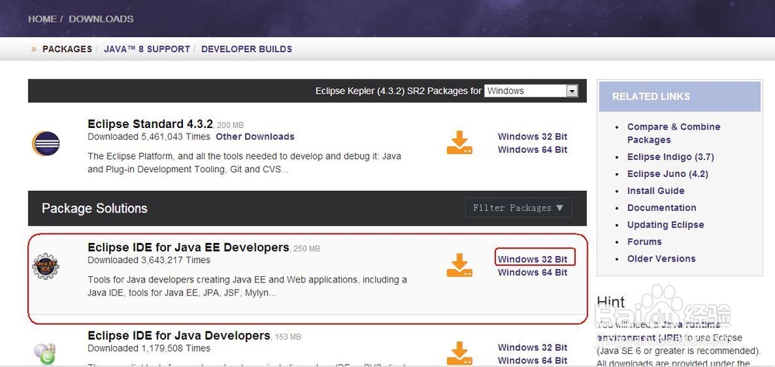Click the orange download icon for Java EE Developers
Viewport: 775px width, 367px height.
pos(459,265)
